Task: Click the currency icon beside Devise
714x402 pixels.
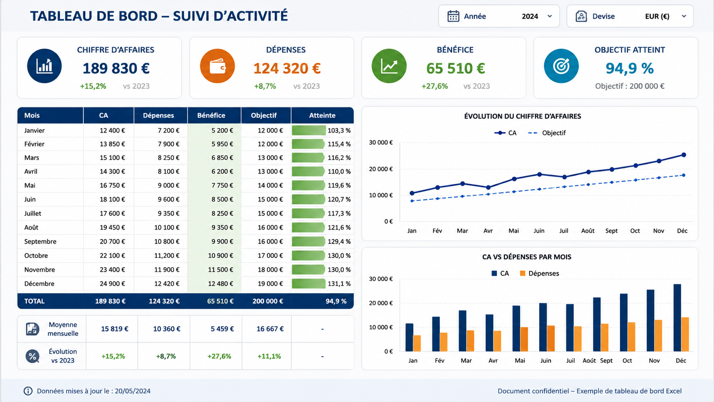Action: click(x=581, y=16)
